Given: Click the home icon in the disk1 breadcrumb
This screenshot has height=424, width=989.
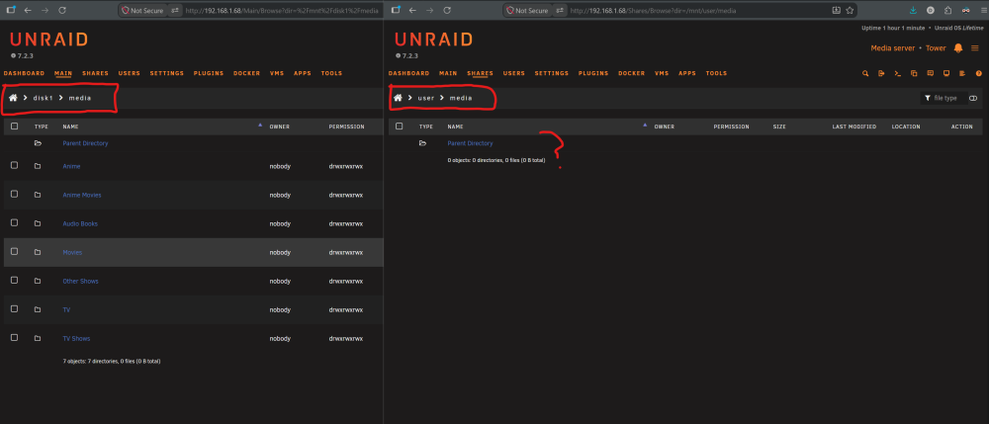Looking at the screenshot, I should pyautogui.click(x=13, y=98).
